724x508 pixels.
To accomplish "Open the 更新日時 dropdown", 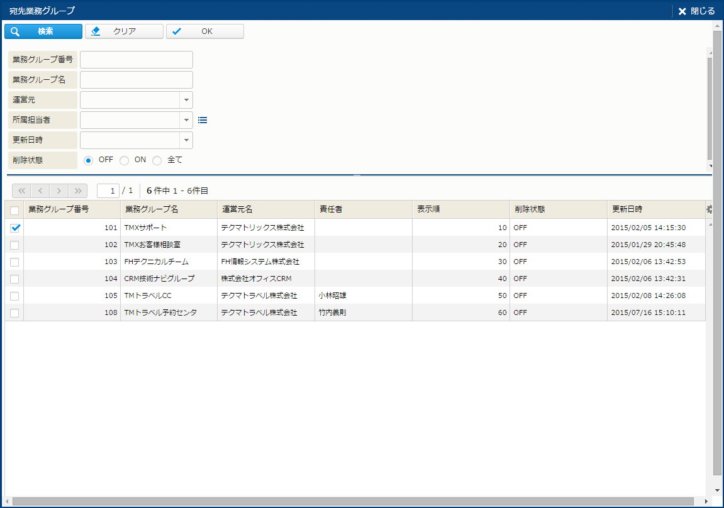I will 186,140.
